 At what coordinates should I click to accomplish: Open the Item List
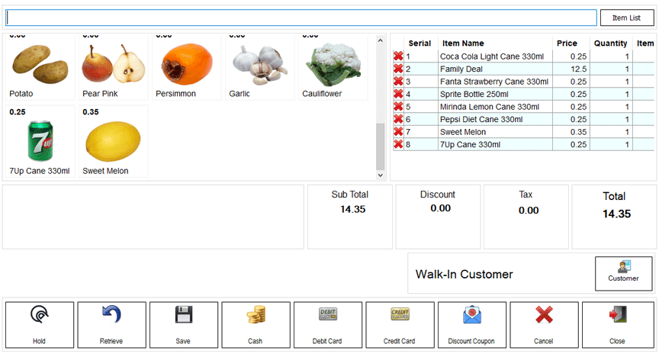click(625, 18)
